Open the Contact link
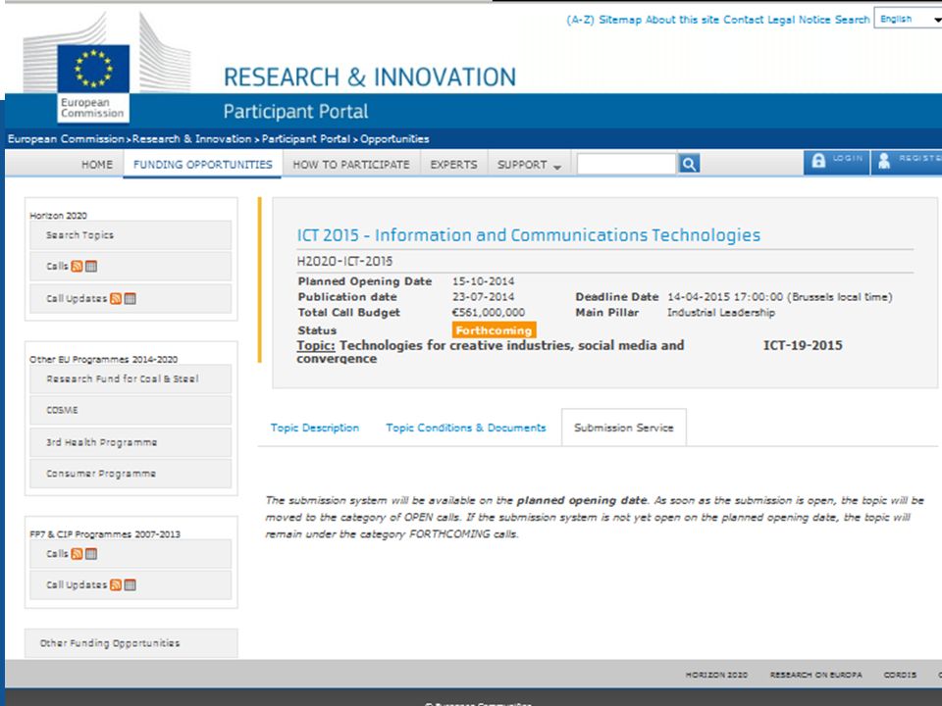Viewport: 942px width, 706px height. click(743, 20)
